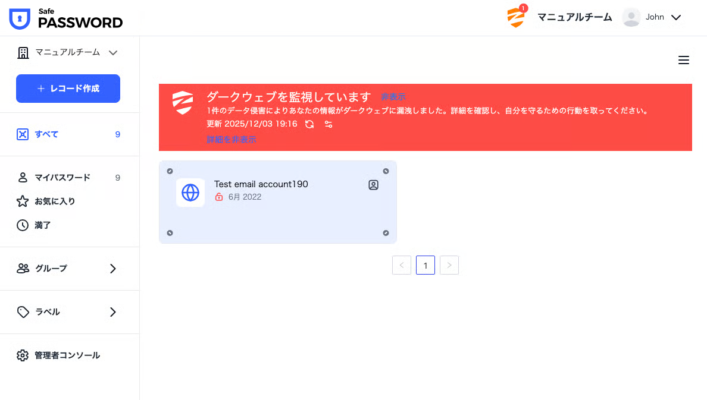Click the dark web monitoring shield icon in header

(x=517, y=17)
